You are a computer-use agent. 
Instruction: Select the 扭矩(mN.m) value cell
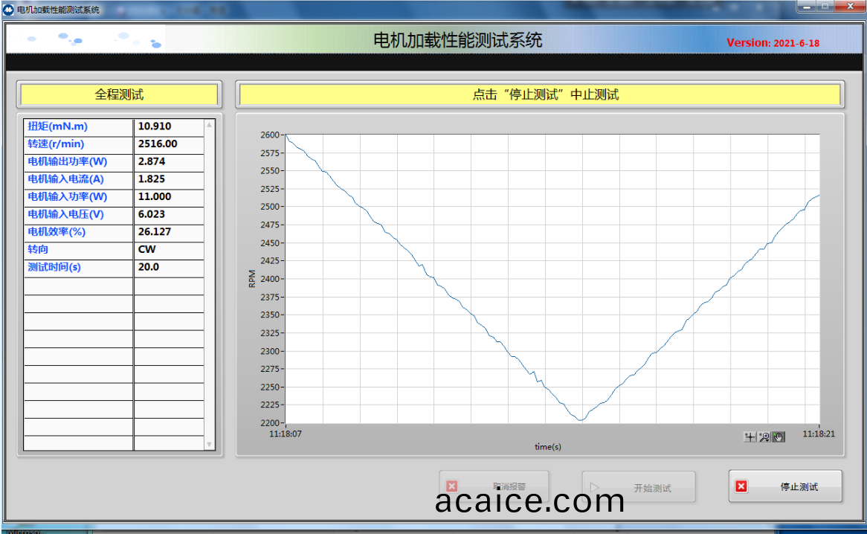tap(169, 126)
